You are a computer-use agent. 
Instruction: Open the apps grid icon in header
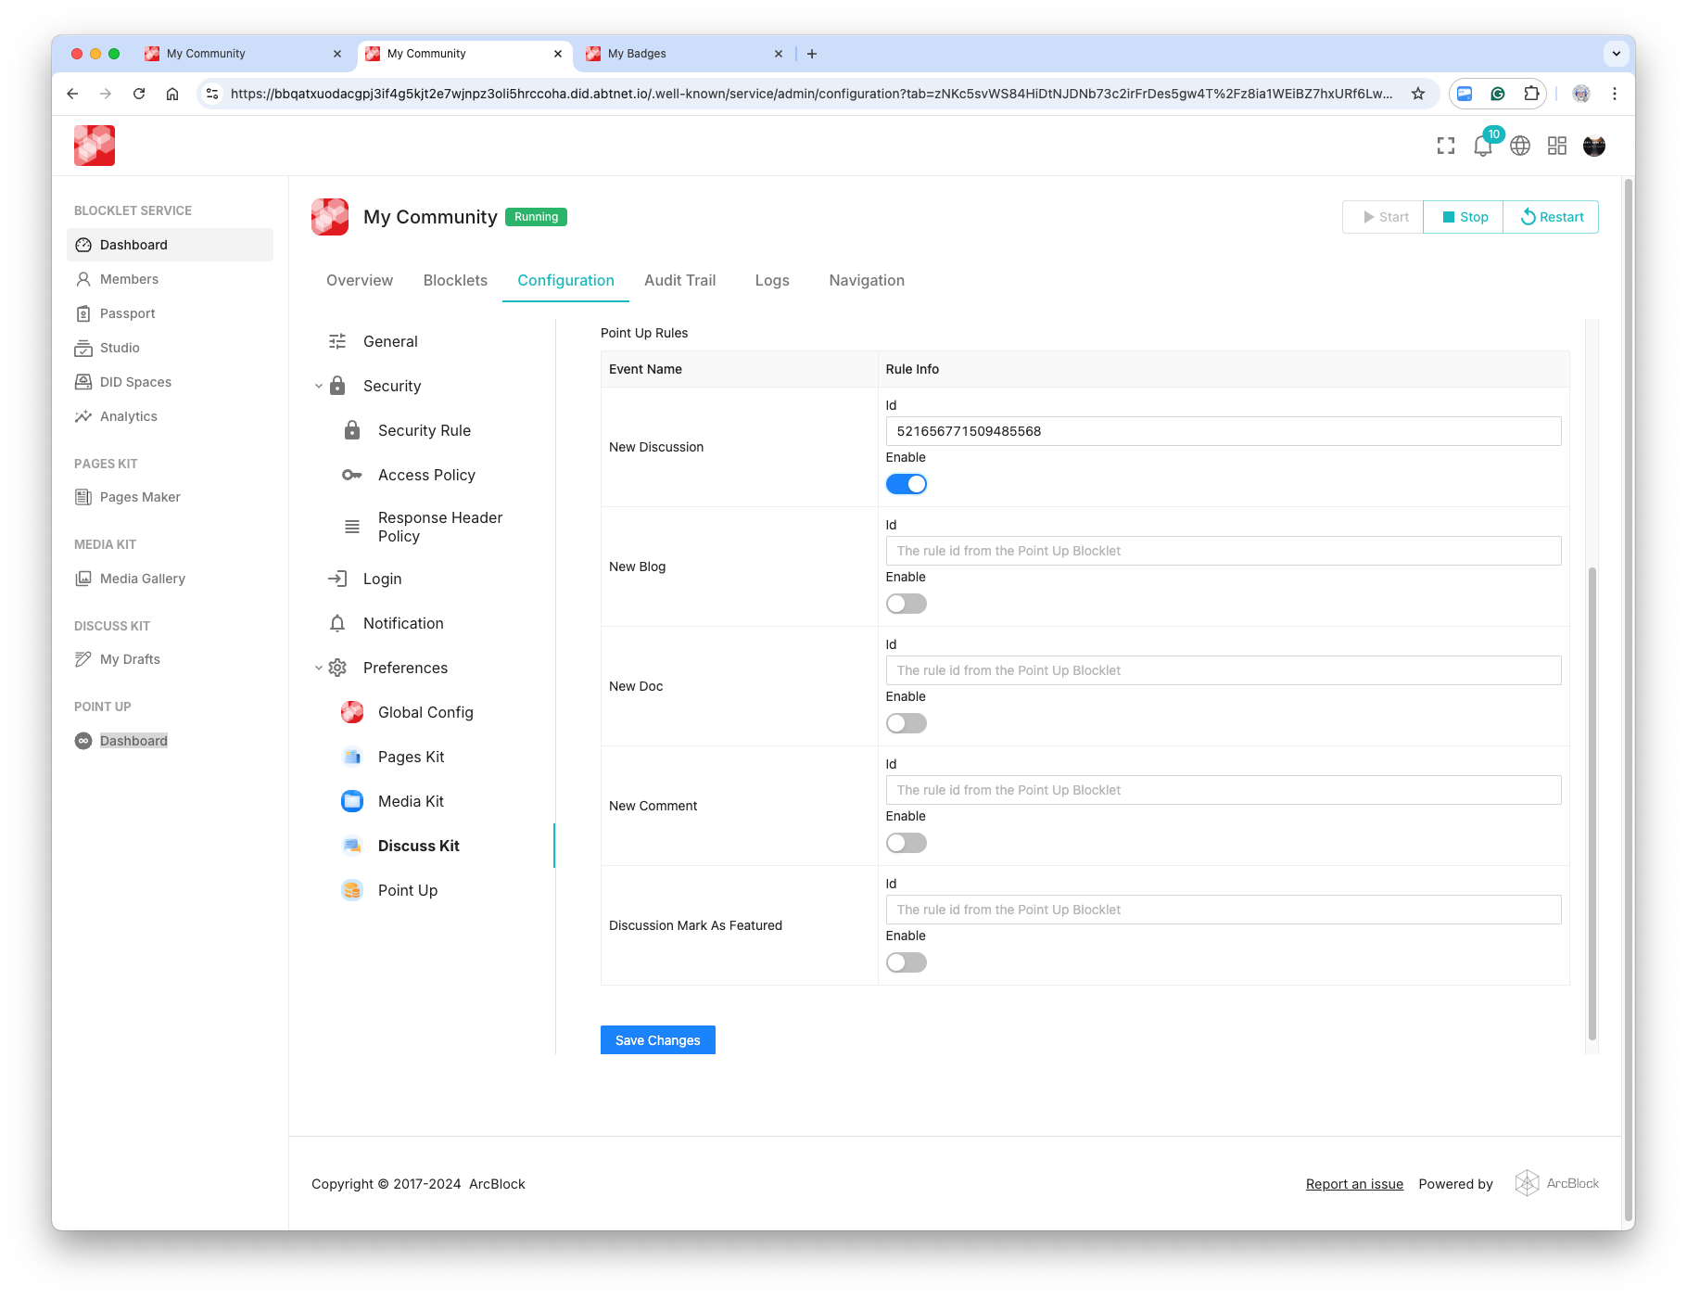coord(1557,146)
